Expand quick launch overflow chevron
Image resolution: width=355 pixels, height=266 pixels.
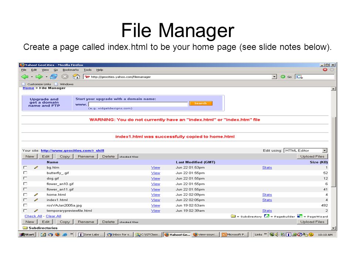click(x=72, y=234)
